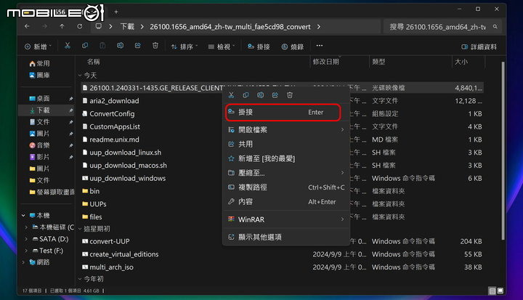This screenshot has width=523, height=300.
Task: Click 下載 in the address bar breadcrumb
Action: pyautogui.click(x=127, y=26)
